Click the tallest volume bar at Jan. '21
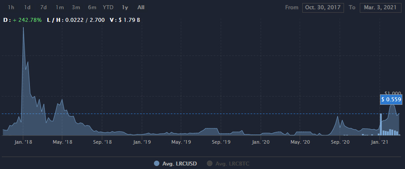405x169 pixels. 381,124
